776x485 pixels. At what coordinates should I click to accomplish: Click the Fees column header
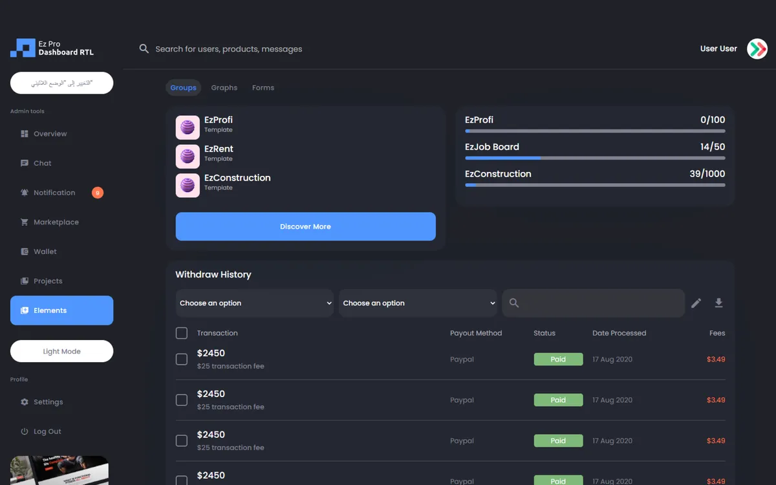click(717, 333)
